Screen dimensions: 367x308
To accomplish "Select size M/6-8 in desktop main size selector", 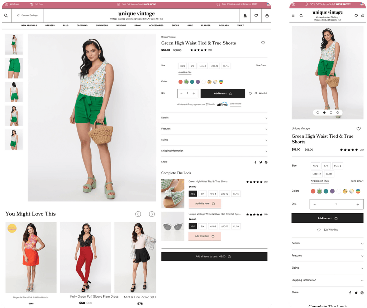I will (203, 66).
